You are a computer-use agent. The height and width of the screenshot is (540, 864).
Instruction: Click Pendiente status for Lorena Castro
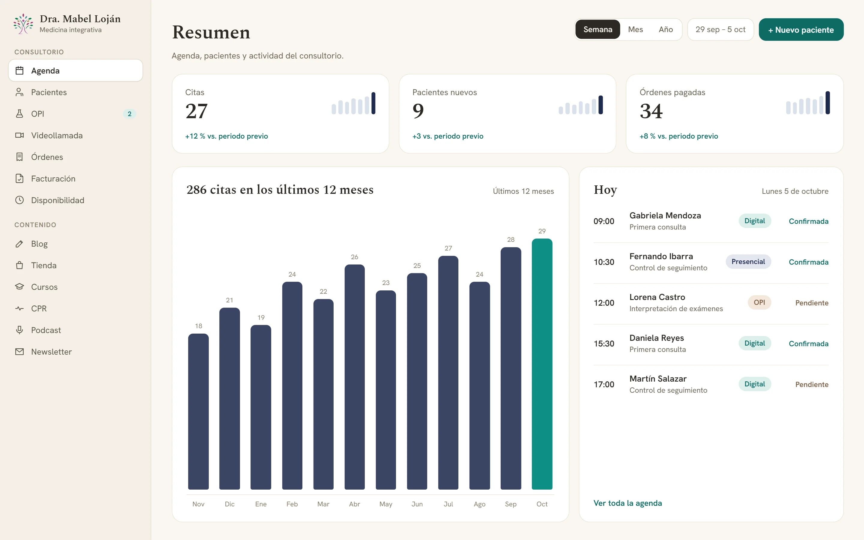click(x=811, y=303)
